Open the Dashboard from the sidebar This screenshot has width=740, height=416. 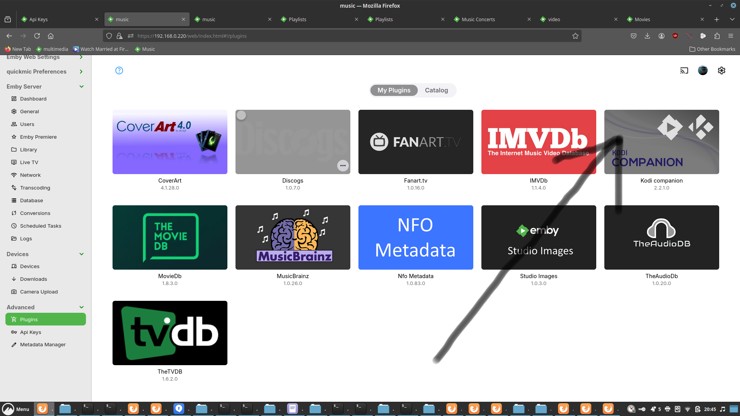point(33,99)
